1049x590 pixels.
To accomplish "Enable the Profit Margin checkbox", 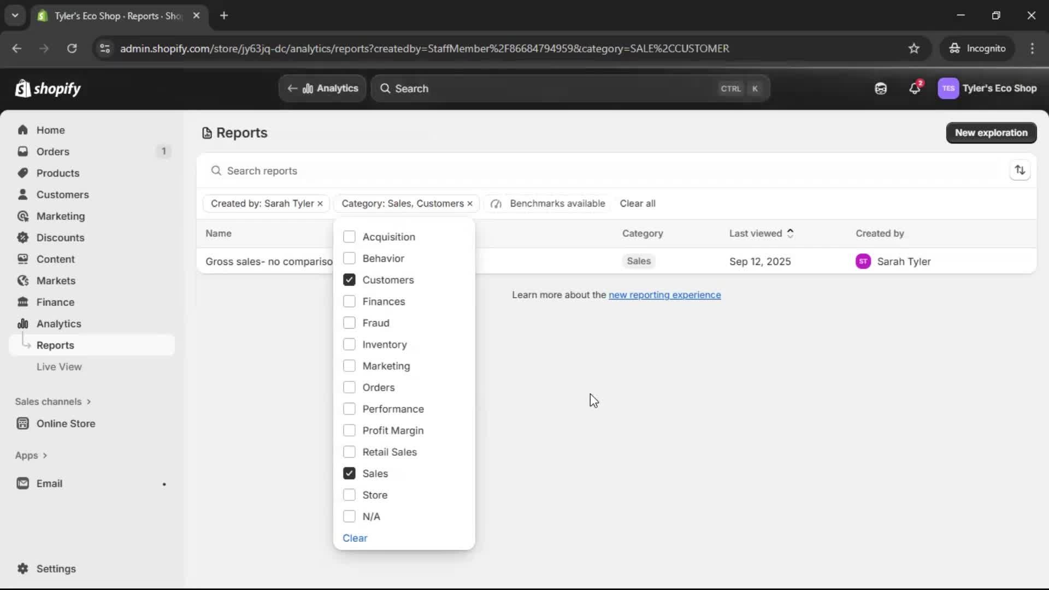I will [349, 430].
